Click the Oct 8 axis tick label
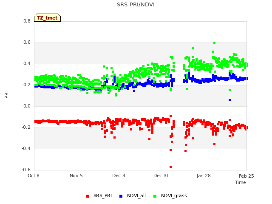Image resolution: width=272 pixels, height=204 pixels. (34, 176)
